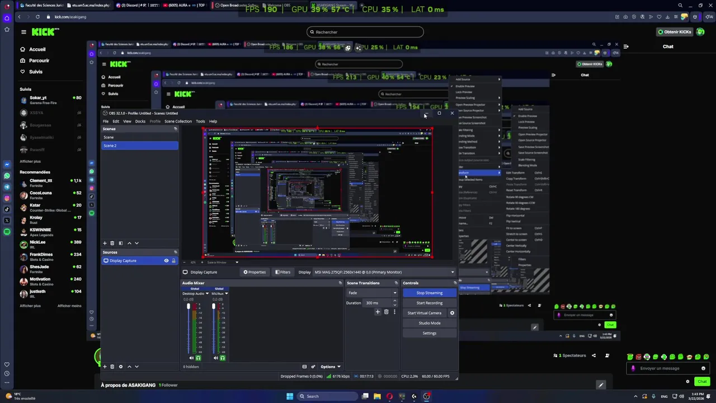This screenshot has height=403, width=716.
Task: Open OBS Settings button
Action: [430, 333]
